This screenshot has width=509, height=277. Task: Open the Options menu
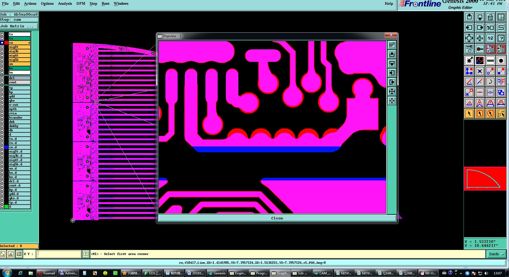[47, 3]
